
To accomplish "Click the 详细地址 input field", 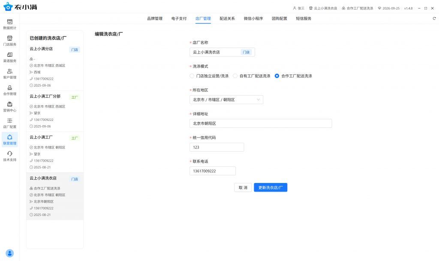I will [261, 123].
